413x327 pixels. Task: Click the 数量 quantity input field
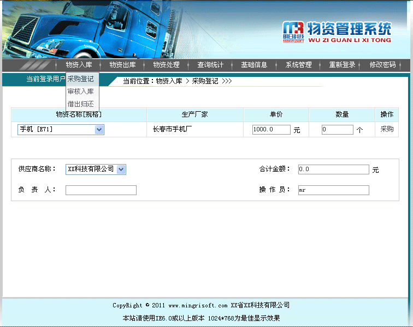point(338,130)
